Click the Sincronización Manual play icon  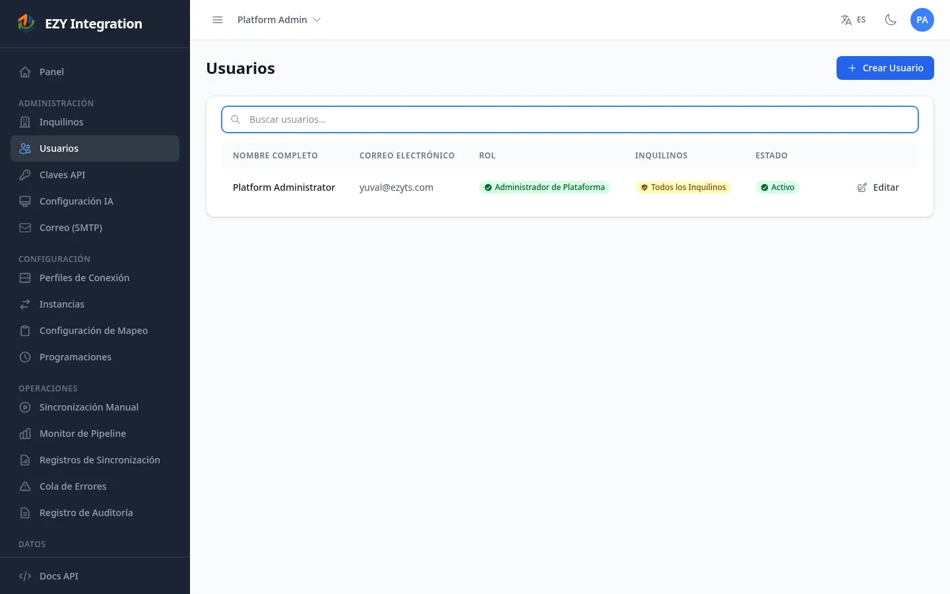[x=25, y=407]
